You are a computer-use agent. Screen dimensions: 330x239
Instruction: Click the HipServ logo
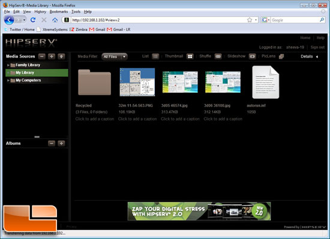coord(31,41)
